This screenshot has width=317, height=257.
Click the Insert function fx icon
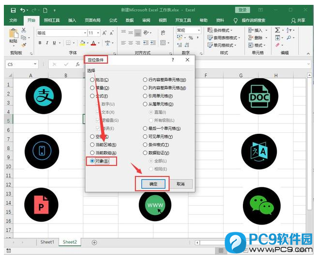click(x=77, y=64)
